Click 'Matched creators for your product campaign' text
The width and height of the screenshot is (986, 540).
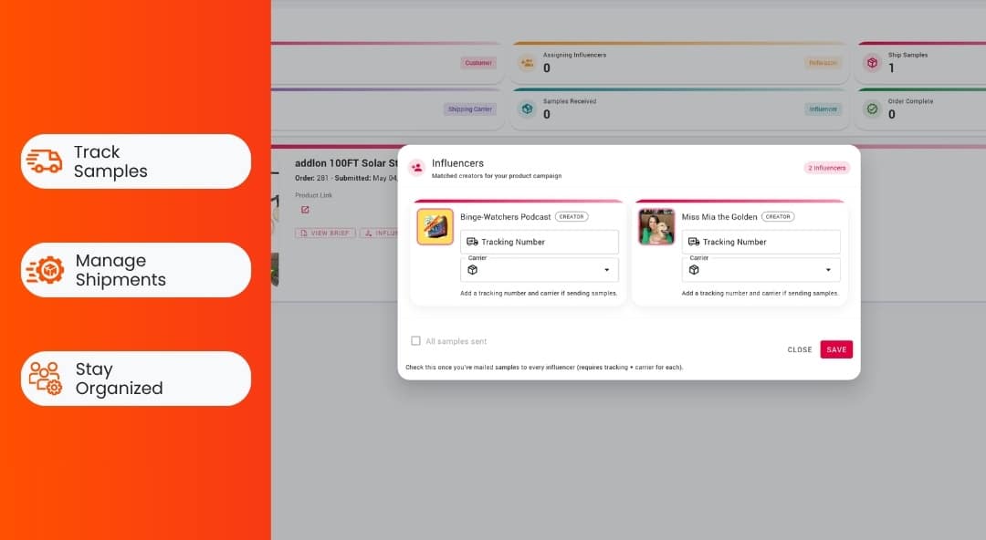pos(497,176)
